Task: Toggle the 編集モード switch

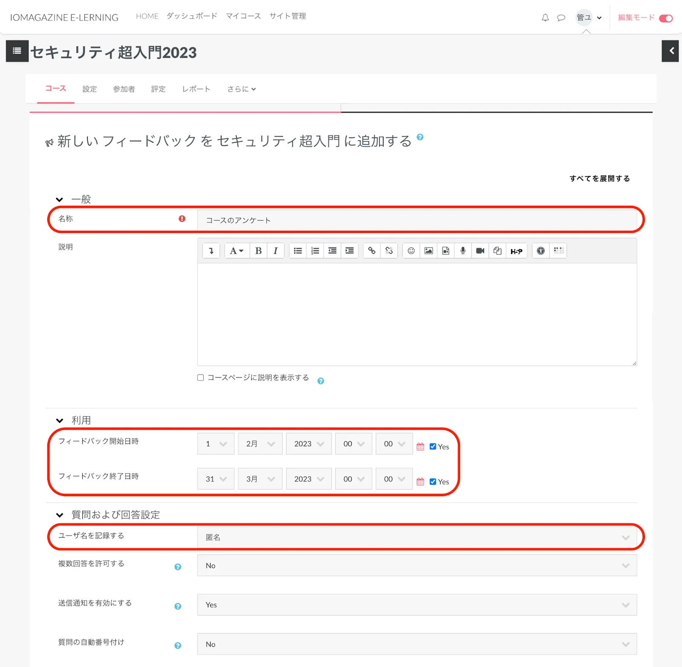Action: click(x=665, y=18)
